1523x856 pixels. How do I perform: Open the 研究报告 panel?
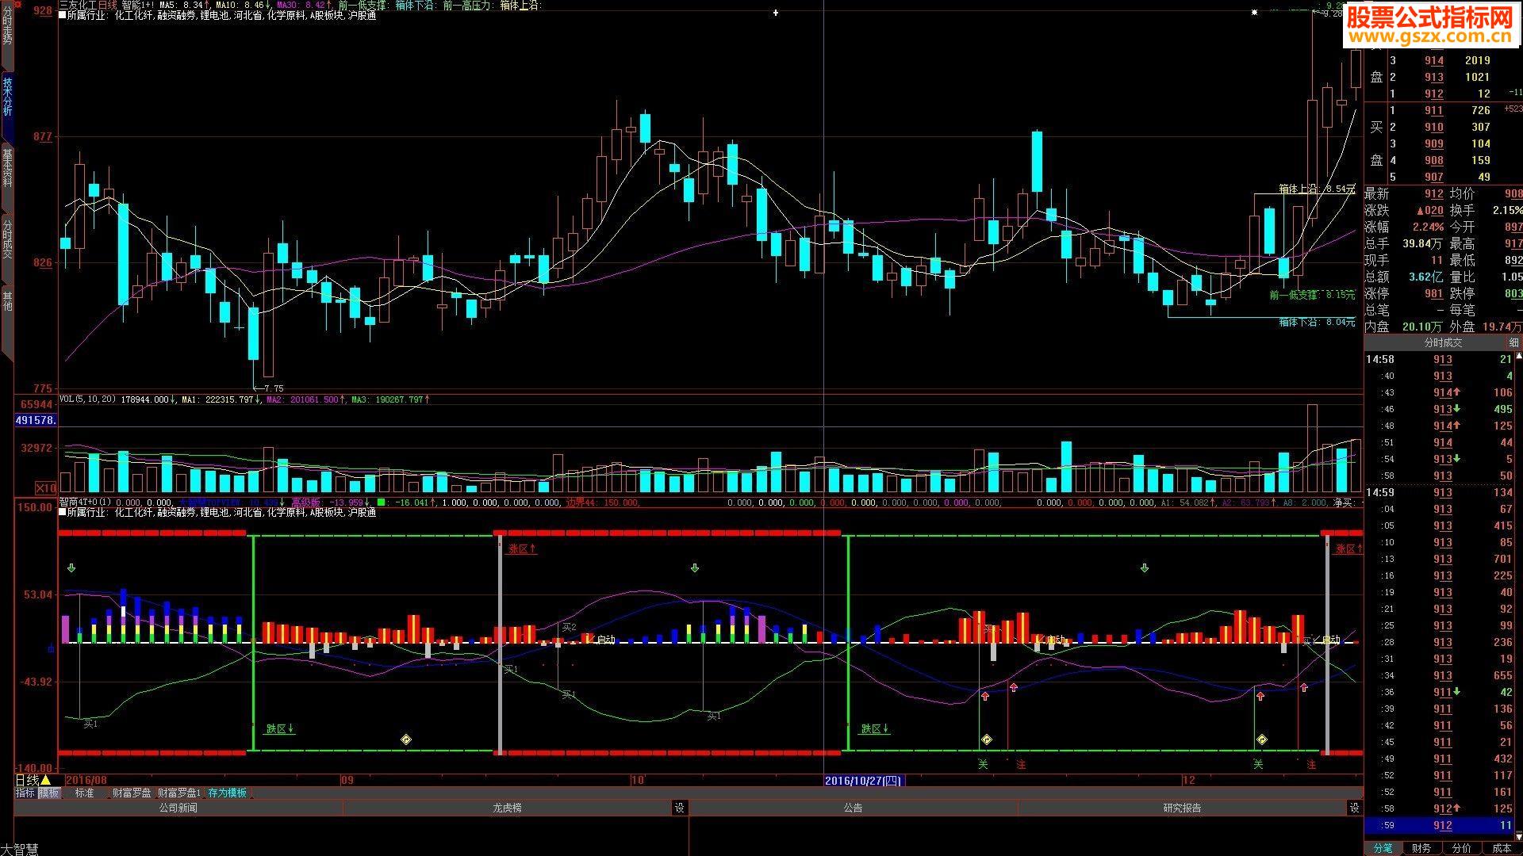[1183, 808]
